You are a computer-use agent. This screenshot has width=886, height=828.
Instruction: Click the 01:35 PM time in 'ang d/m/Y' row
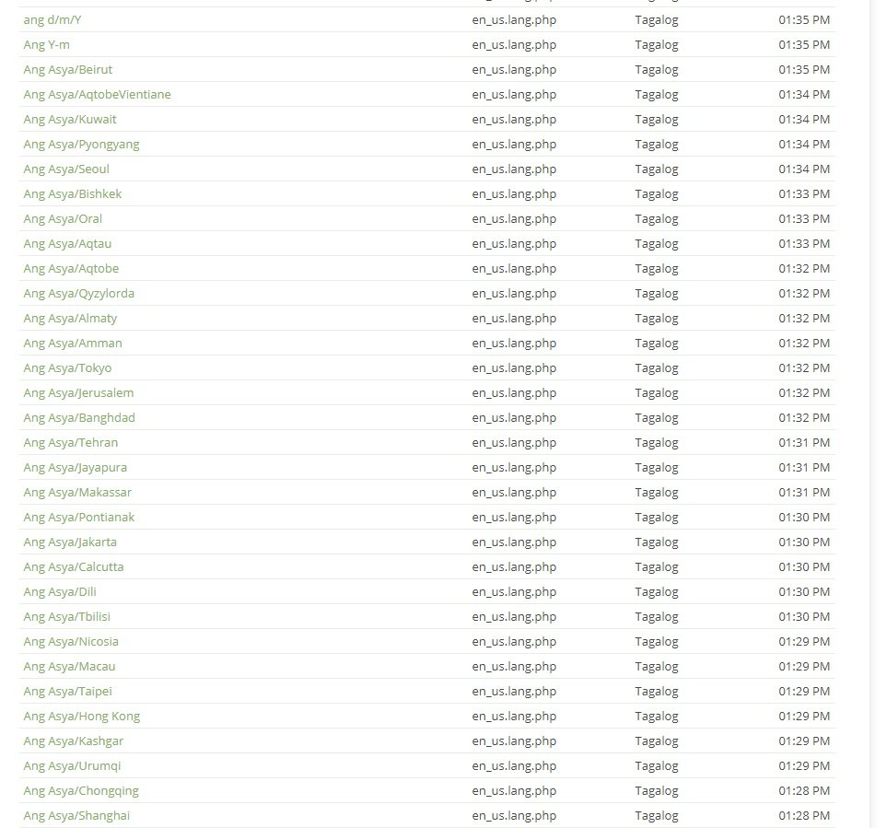[804, 19]
